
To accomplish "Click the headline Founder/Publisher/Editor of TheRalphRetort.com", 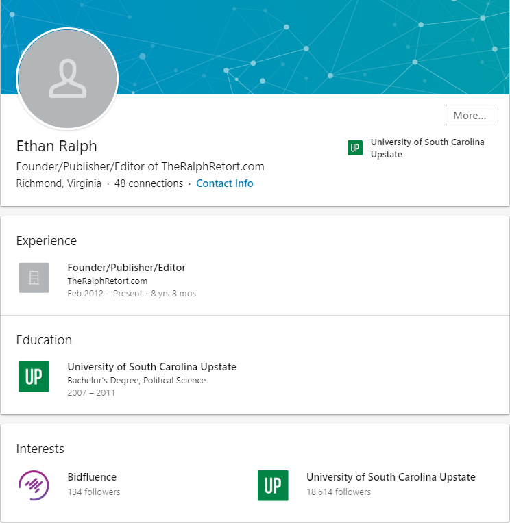I will [x=141, y=166].
